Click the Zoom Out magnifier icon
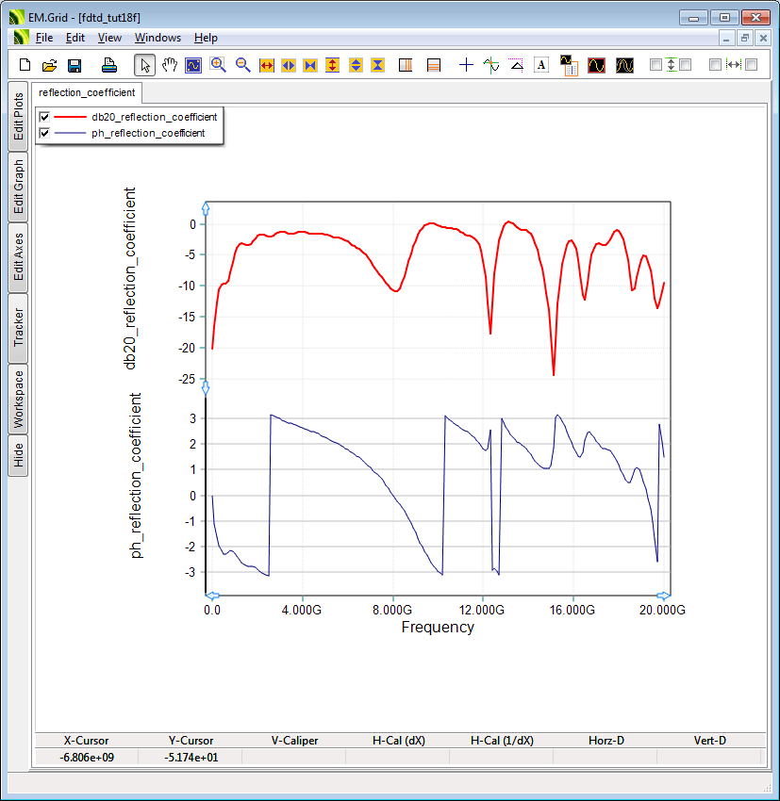Image resolution: width=780 pixels, height=801 pixels. tap(242, 65)
